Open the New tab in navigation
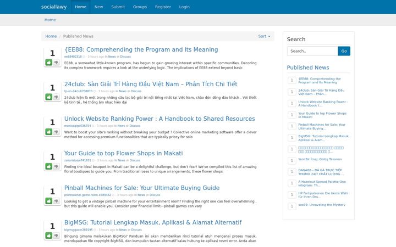This screenshot has height=247, width=396. point(98,7)
